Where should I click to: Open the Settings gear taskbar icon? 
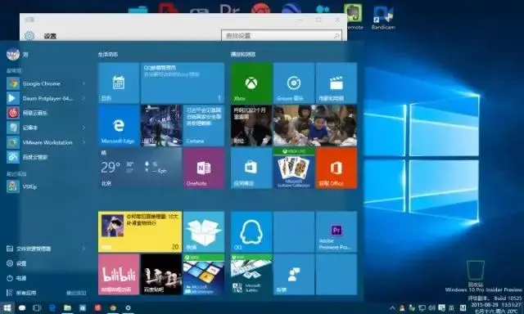pos(128,307)
